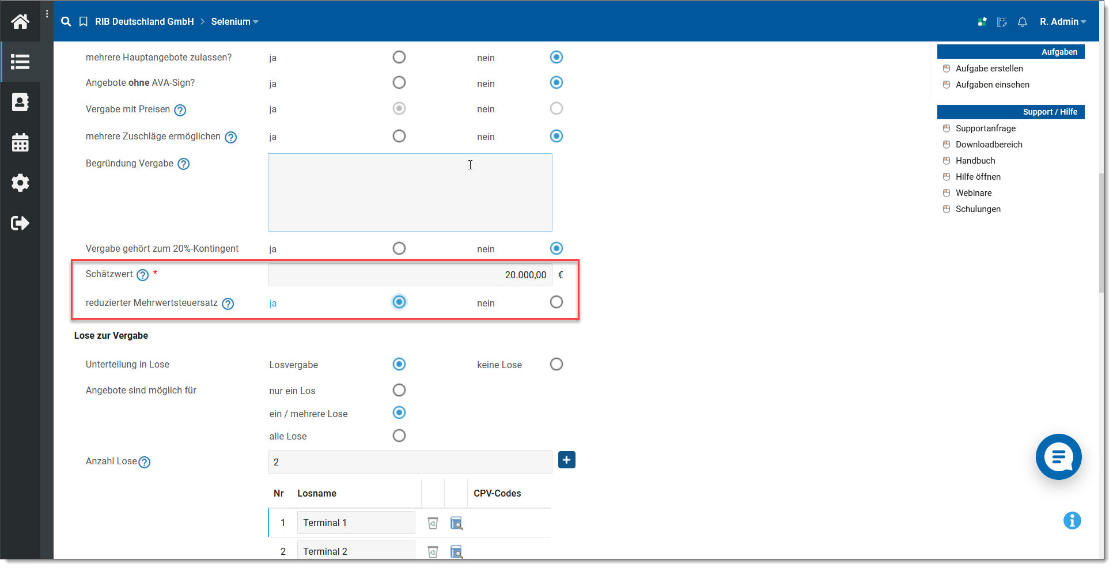Select ja for mehrere Hauptangebote zulassen
The image size is (1113, 568).
(x=399, y=57)
